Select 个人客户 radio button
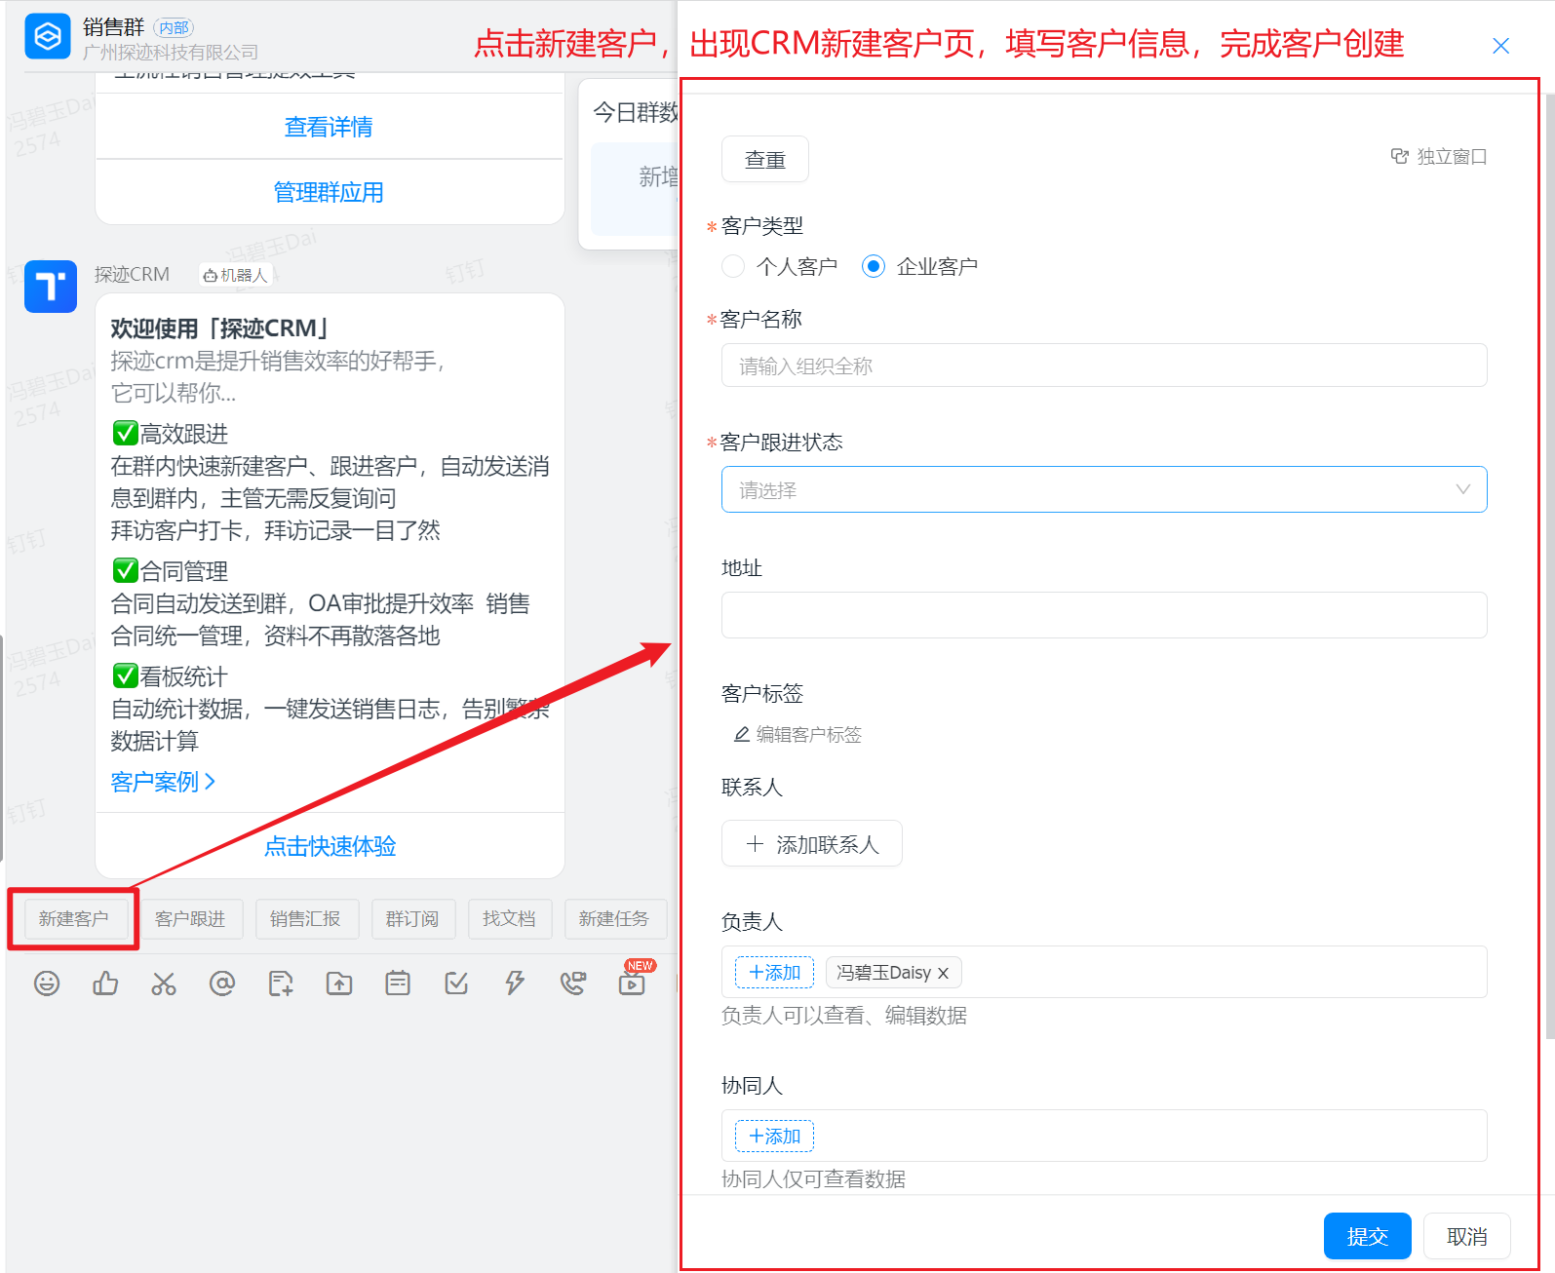The height and width of the screenshot is (1273, 1555). (x=733, y=266)
